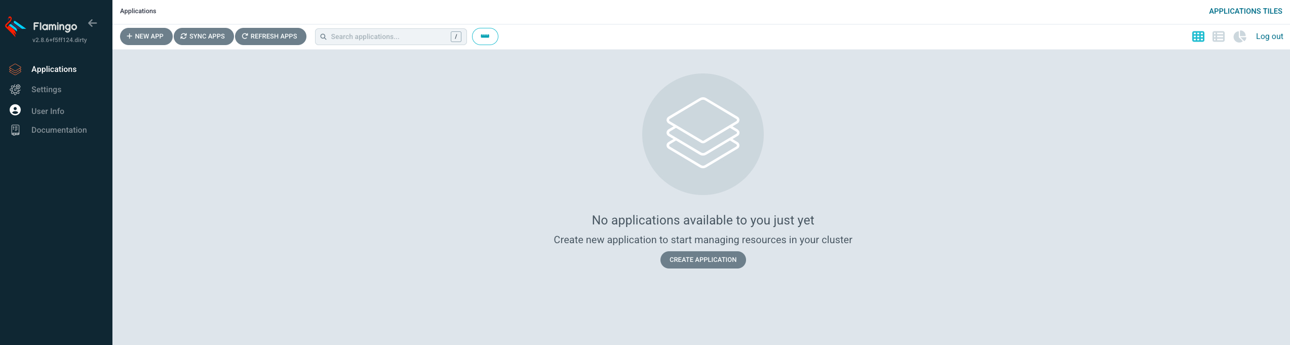
Task: Click the APPLICATIONS TILES heading text
Action: point(1245,11)
